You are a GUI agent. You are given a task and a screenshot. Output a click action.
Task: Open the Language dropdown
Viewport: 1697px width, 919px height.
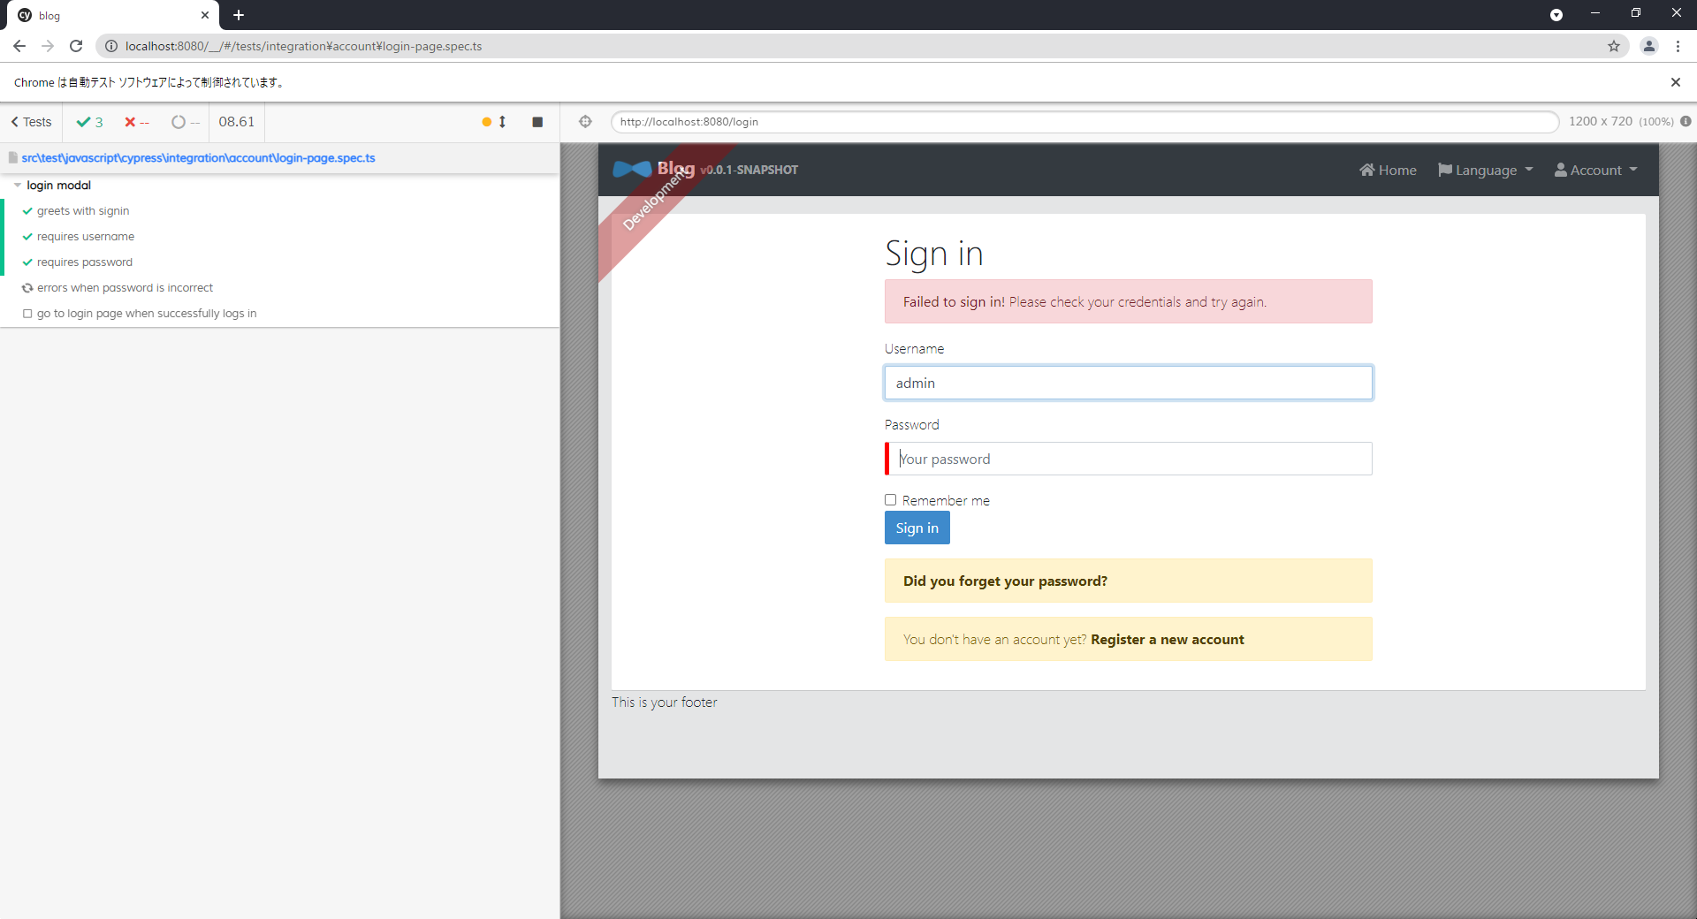[1486, 170]
